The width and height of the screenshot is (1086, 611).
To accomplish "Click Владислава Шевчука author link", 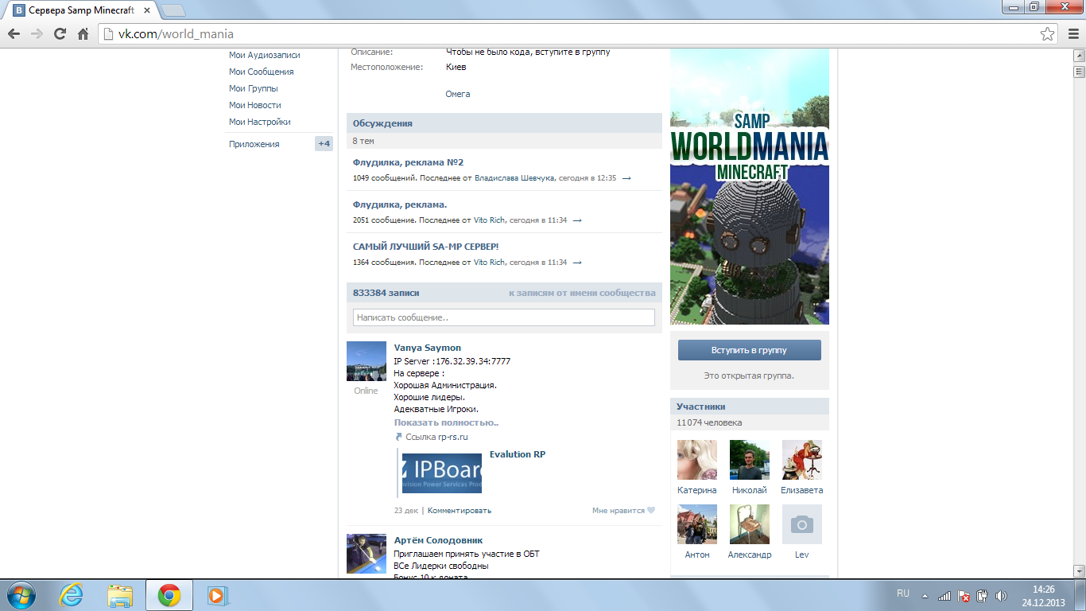I will click(515, 178).
